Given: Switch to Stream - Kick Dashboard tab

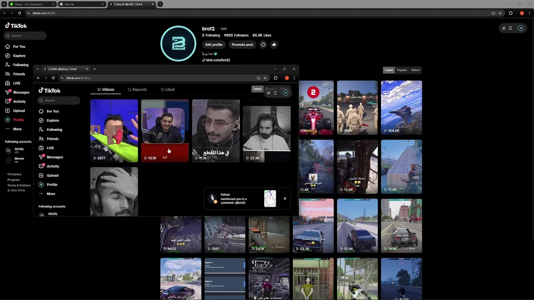Looking at the screenshot, I should (32, 4).
